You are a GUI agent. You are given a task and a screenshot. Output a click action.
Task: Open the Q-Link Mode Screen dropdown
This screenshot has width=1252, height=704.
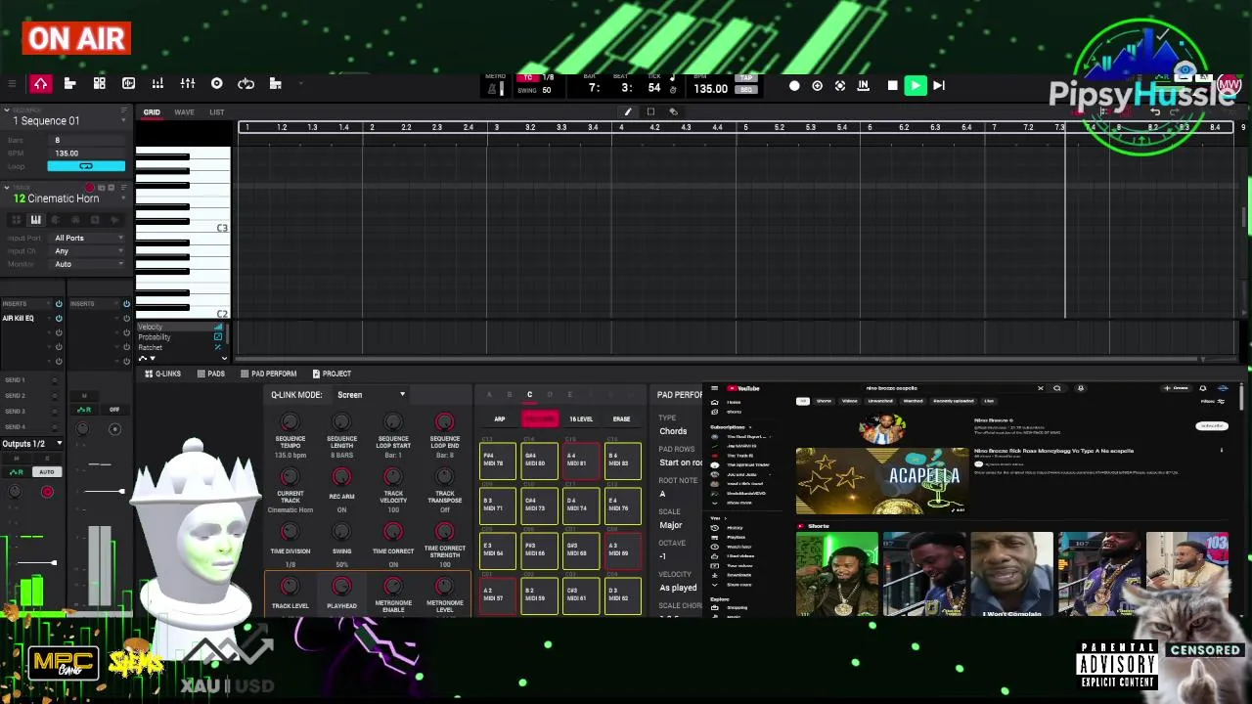click(370, 395)
